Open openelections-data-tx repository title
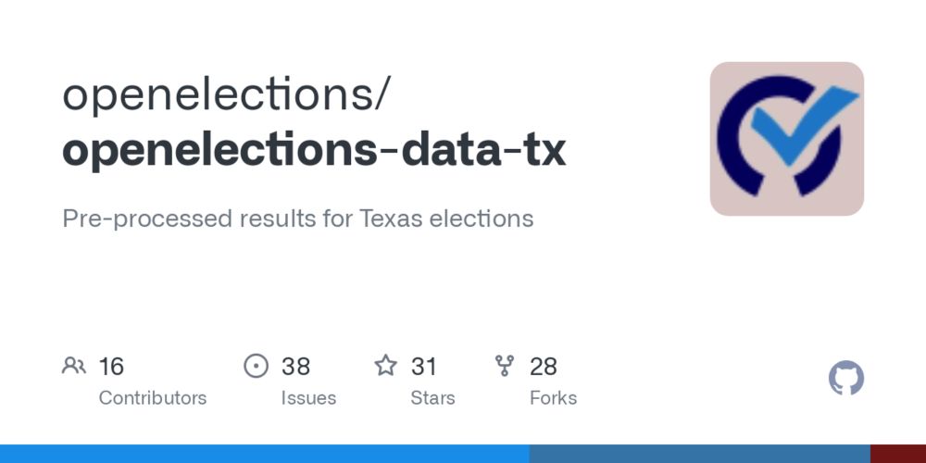 point(314,149)
